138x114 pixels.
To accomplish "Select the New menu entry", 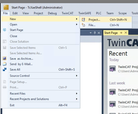I will [41, 19].
